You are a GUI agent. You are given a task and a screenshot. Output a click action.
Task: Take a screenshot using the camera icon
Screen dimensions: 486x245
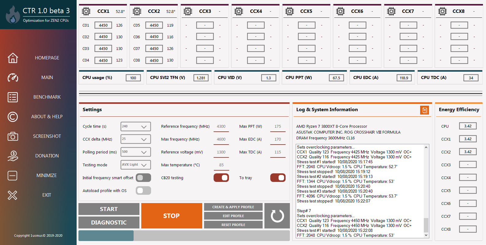pyautogui.click(x=13, y=136)
